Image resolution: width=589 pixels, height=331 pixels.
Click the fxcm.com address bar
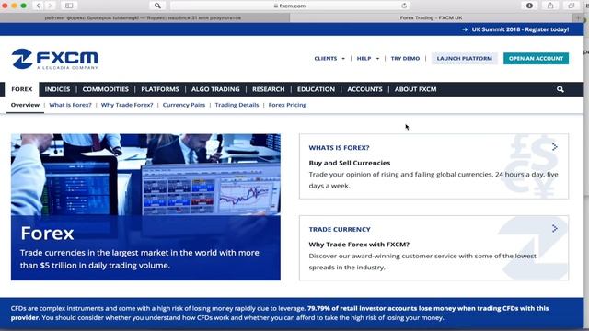pyautogui.click(x=289, y=6)
